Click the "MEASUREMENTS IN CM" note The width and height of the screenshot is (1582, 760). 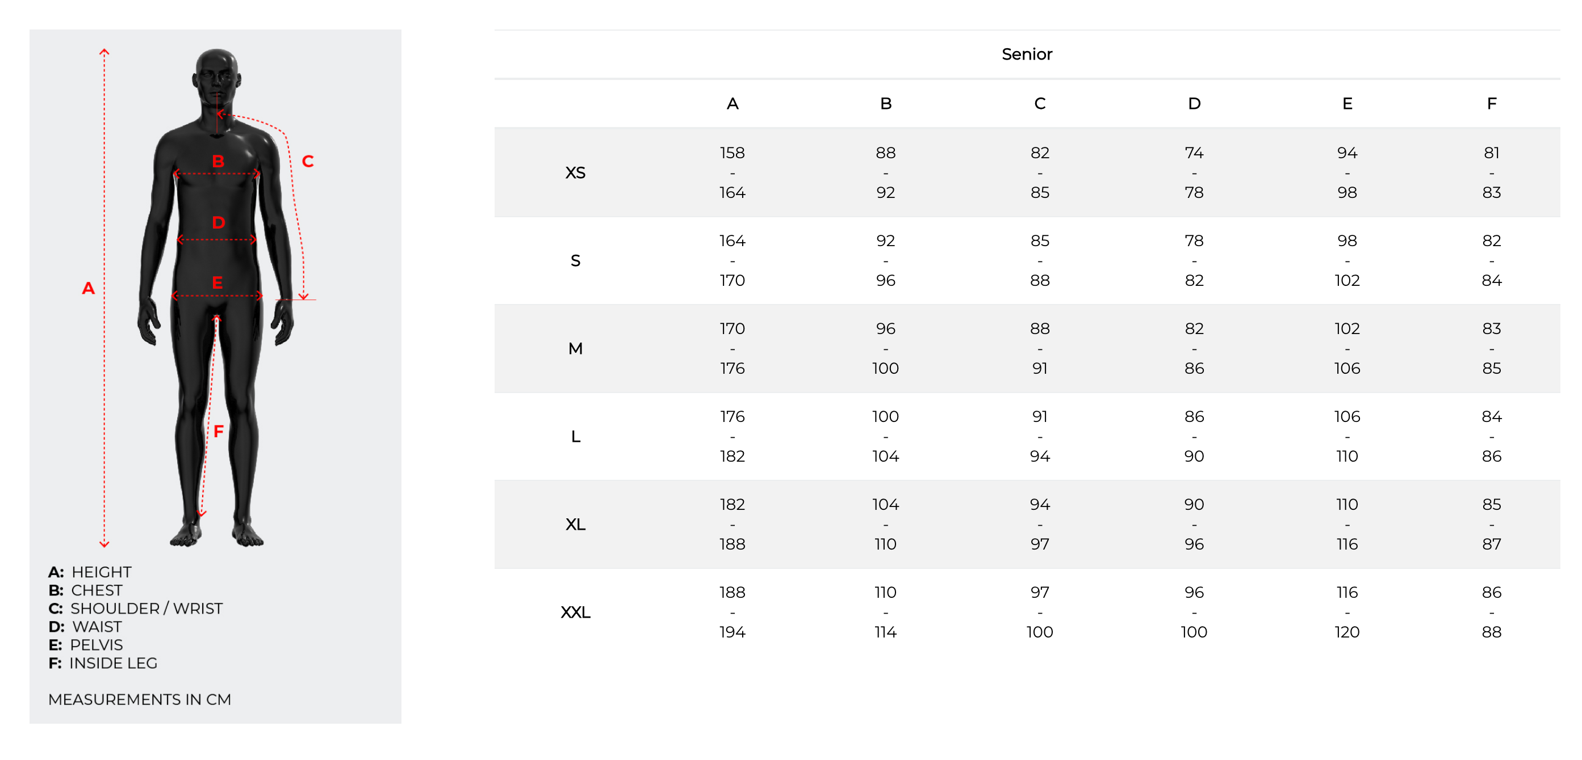[140, 699]
